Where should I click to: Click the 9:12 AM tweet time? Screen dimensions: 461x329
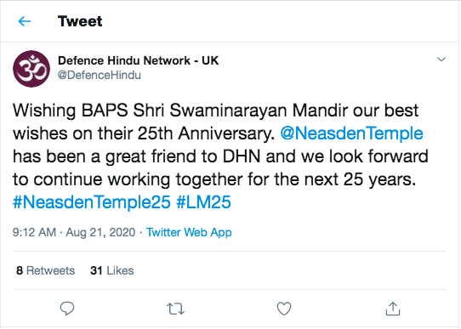pyautogui.click(x=34, y=232)
